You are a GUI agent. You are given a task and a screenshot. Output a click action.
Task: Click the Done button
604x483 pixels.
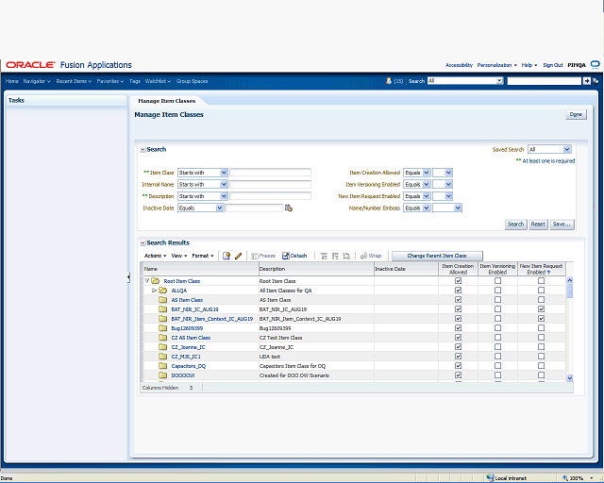point(575,114)
